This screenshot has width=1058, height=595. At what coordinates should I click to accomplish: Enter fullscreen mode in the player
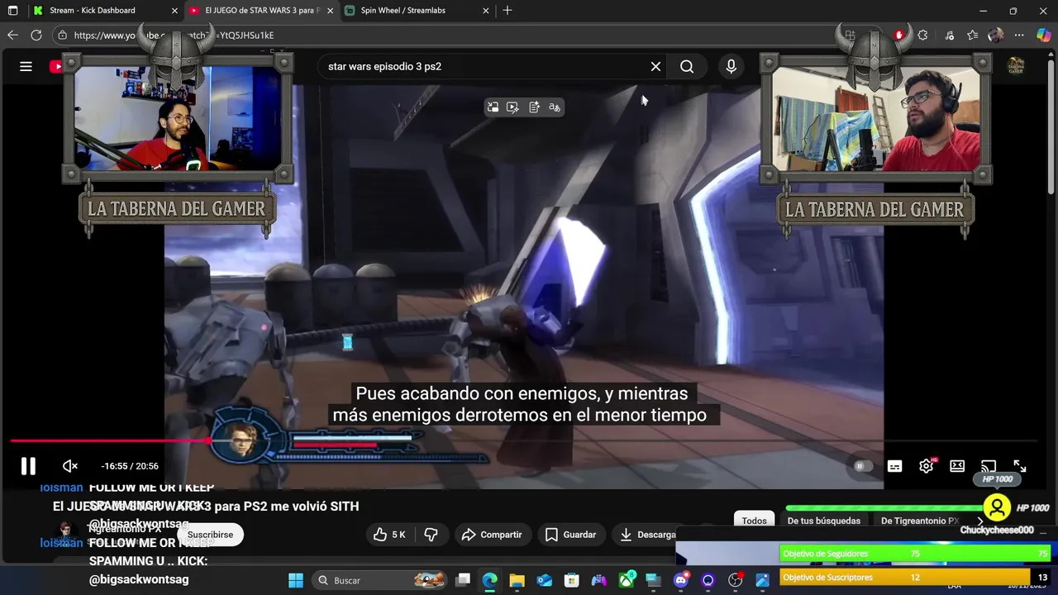click(1020, 466)
